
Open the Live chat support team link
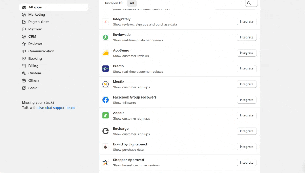[56, 108]
